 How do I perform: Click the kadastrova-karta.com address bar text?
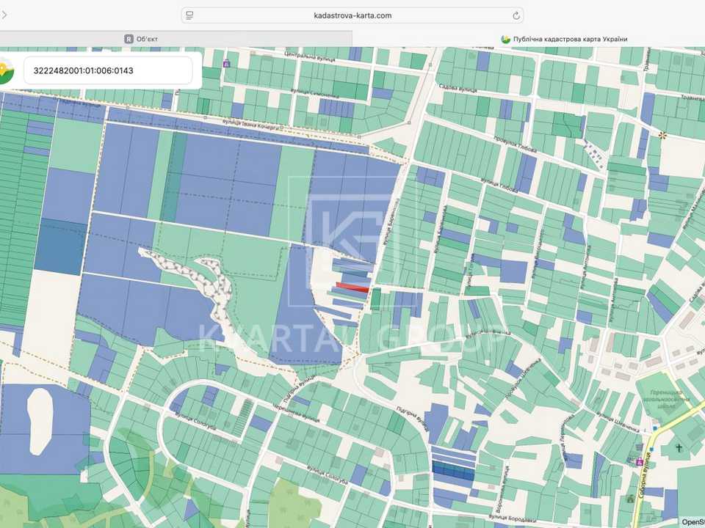tap(352, 15)
